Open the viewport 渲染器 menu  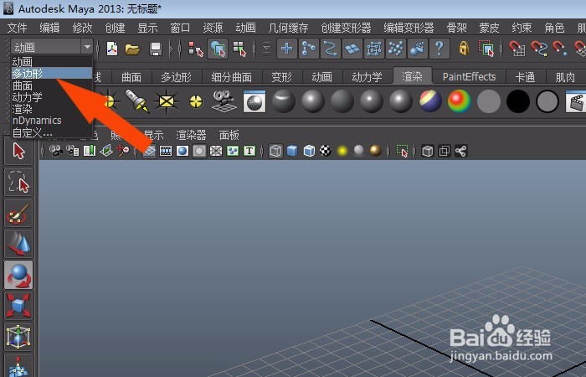(x=191, y=135)
